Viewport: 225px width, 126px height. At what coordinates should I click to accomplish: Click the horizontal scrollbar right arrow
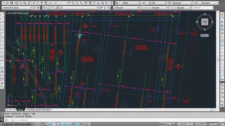[x=214, y=110]
